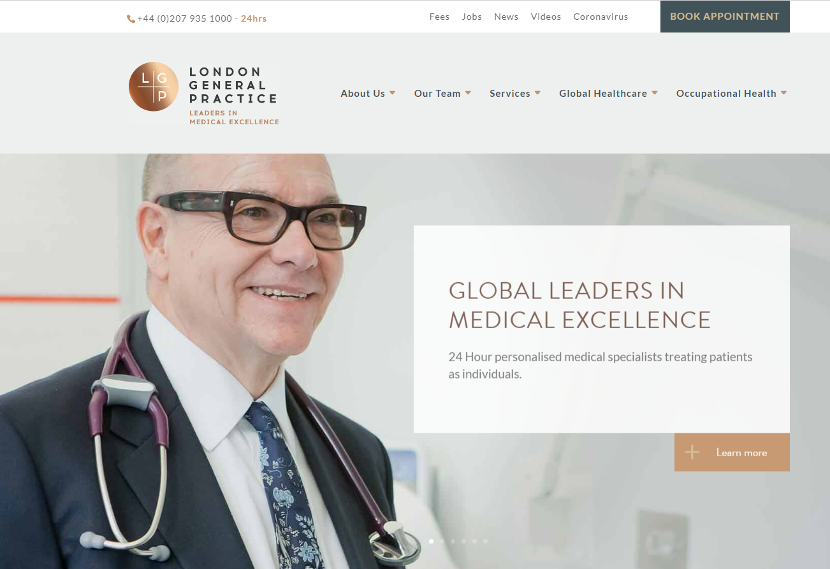Select the last carousel slide dot

486,541
